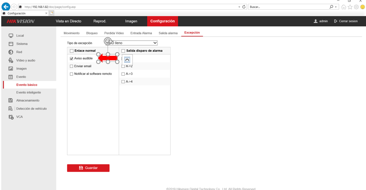This screenshot has height=190, width=366.
Task: Click the browser back arrow button
Action: click(6, 7)
